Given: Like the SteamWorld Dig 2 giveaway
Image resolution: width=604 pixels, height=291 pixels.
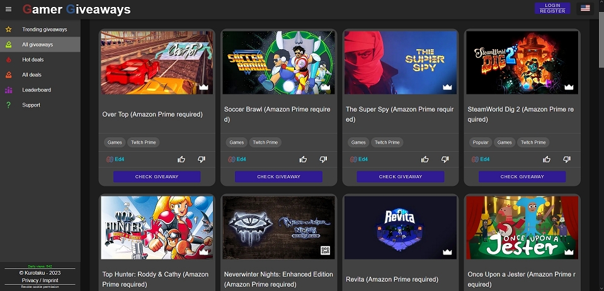Looking at the screenshot, I should click(547, 159).
